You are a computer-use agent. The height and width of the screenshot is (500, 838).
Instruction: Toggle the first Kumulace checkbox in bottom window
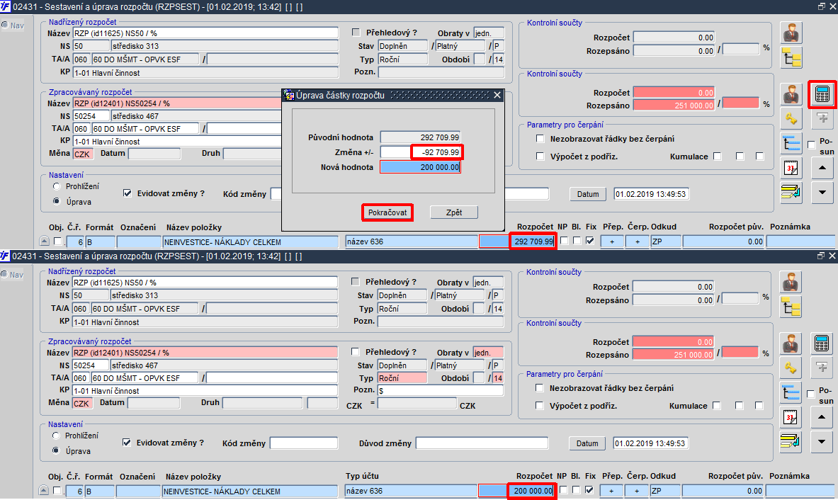[717, 406]
